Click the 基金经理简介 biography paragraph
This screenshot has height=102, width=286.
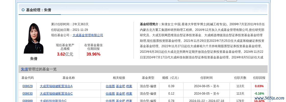point(202,41)
